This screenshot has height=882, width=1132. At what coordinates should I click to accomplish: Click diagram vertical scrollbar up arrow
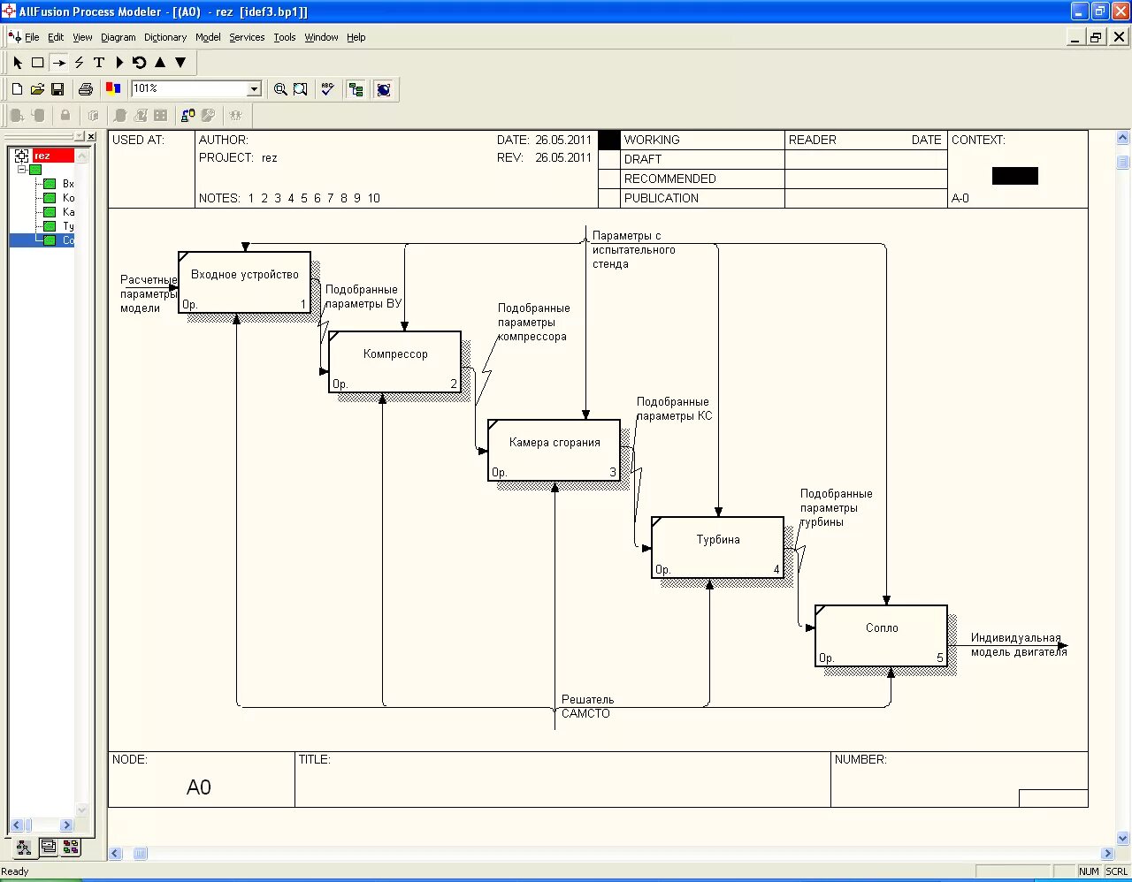1123,138
